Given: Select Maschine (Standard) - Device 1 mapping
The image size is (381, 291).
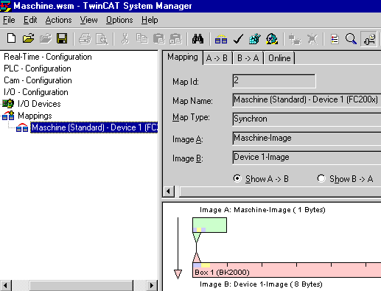Looking at the screenshot, I should coord(94,127).
